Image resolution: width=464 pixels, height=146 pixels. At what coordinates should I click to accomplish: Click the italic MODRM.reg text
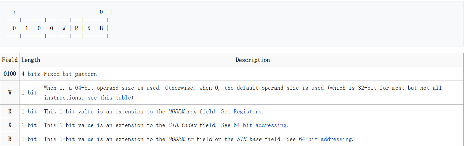pos(183,111)
